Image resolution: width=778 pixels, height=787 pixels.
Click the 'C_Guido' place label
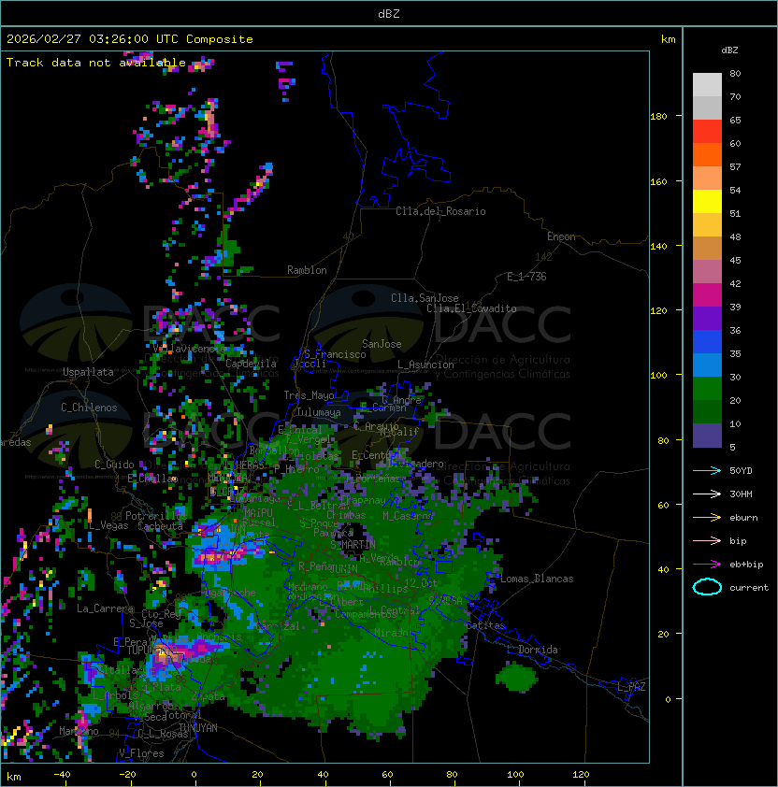pyautogui.click(x=114, y=465)
